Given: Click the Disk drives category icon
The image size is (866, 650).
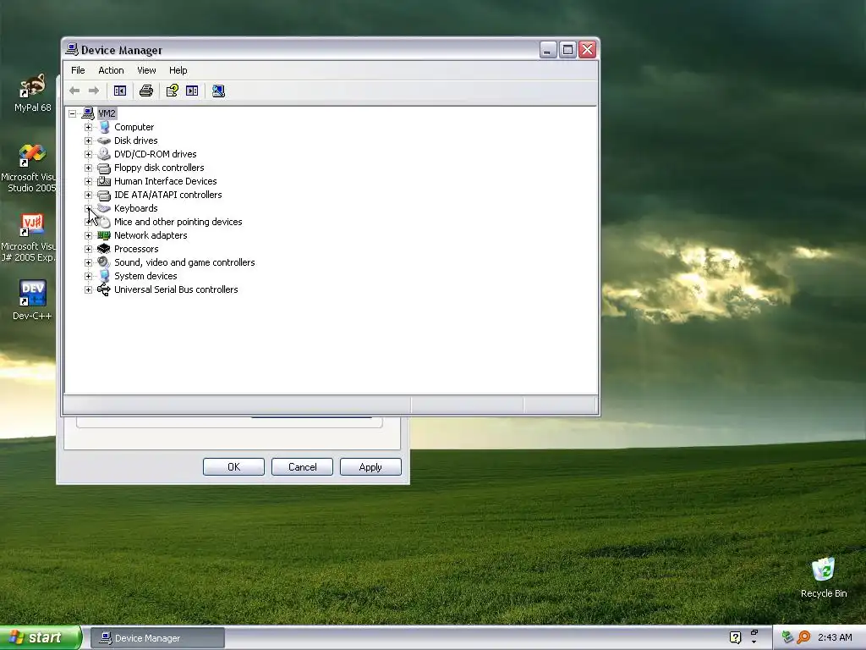Looking at the screenshot, I should (x=104, y=140).
